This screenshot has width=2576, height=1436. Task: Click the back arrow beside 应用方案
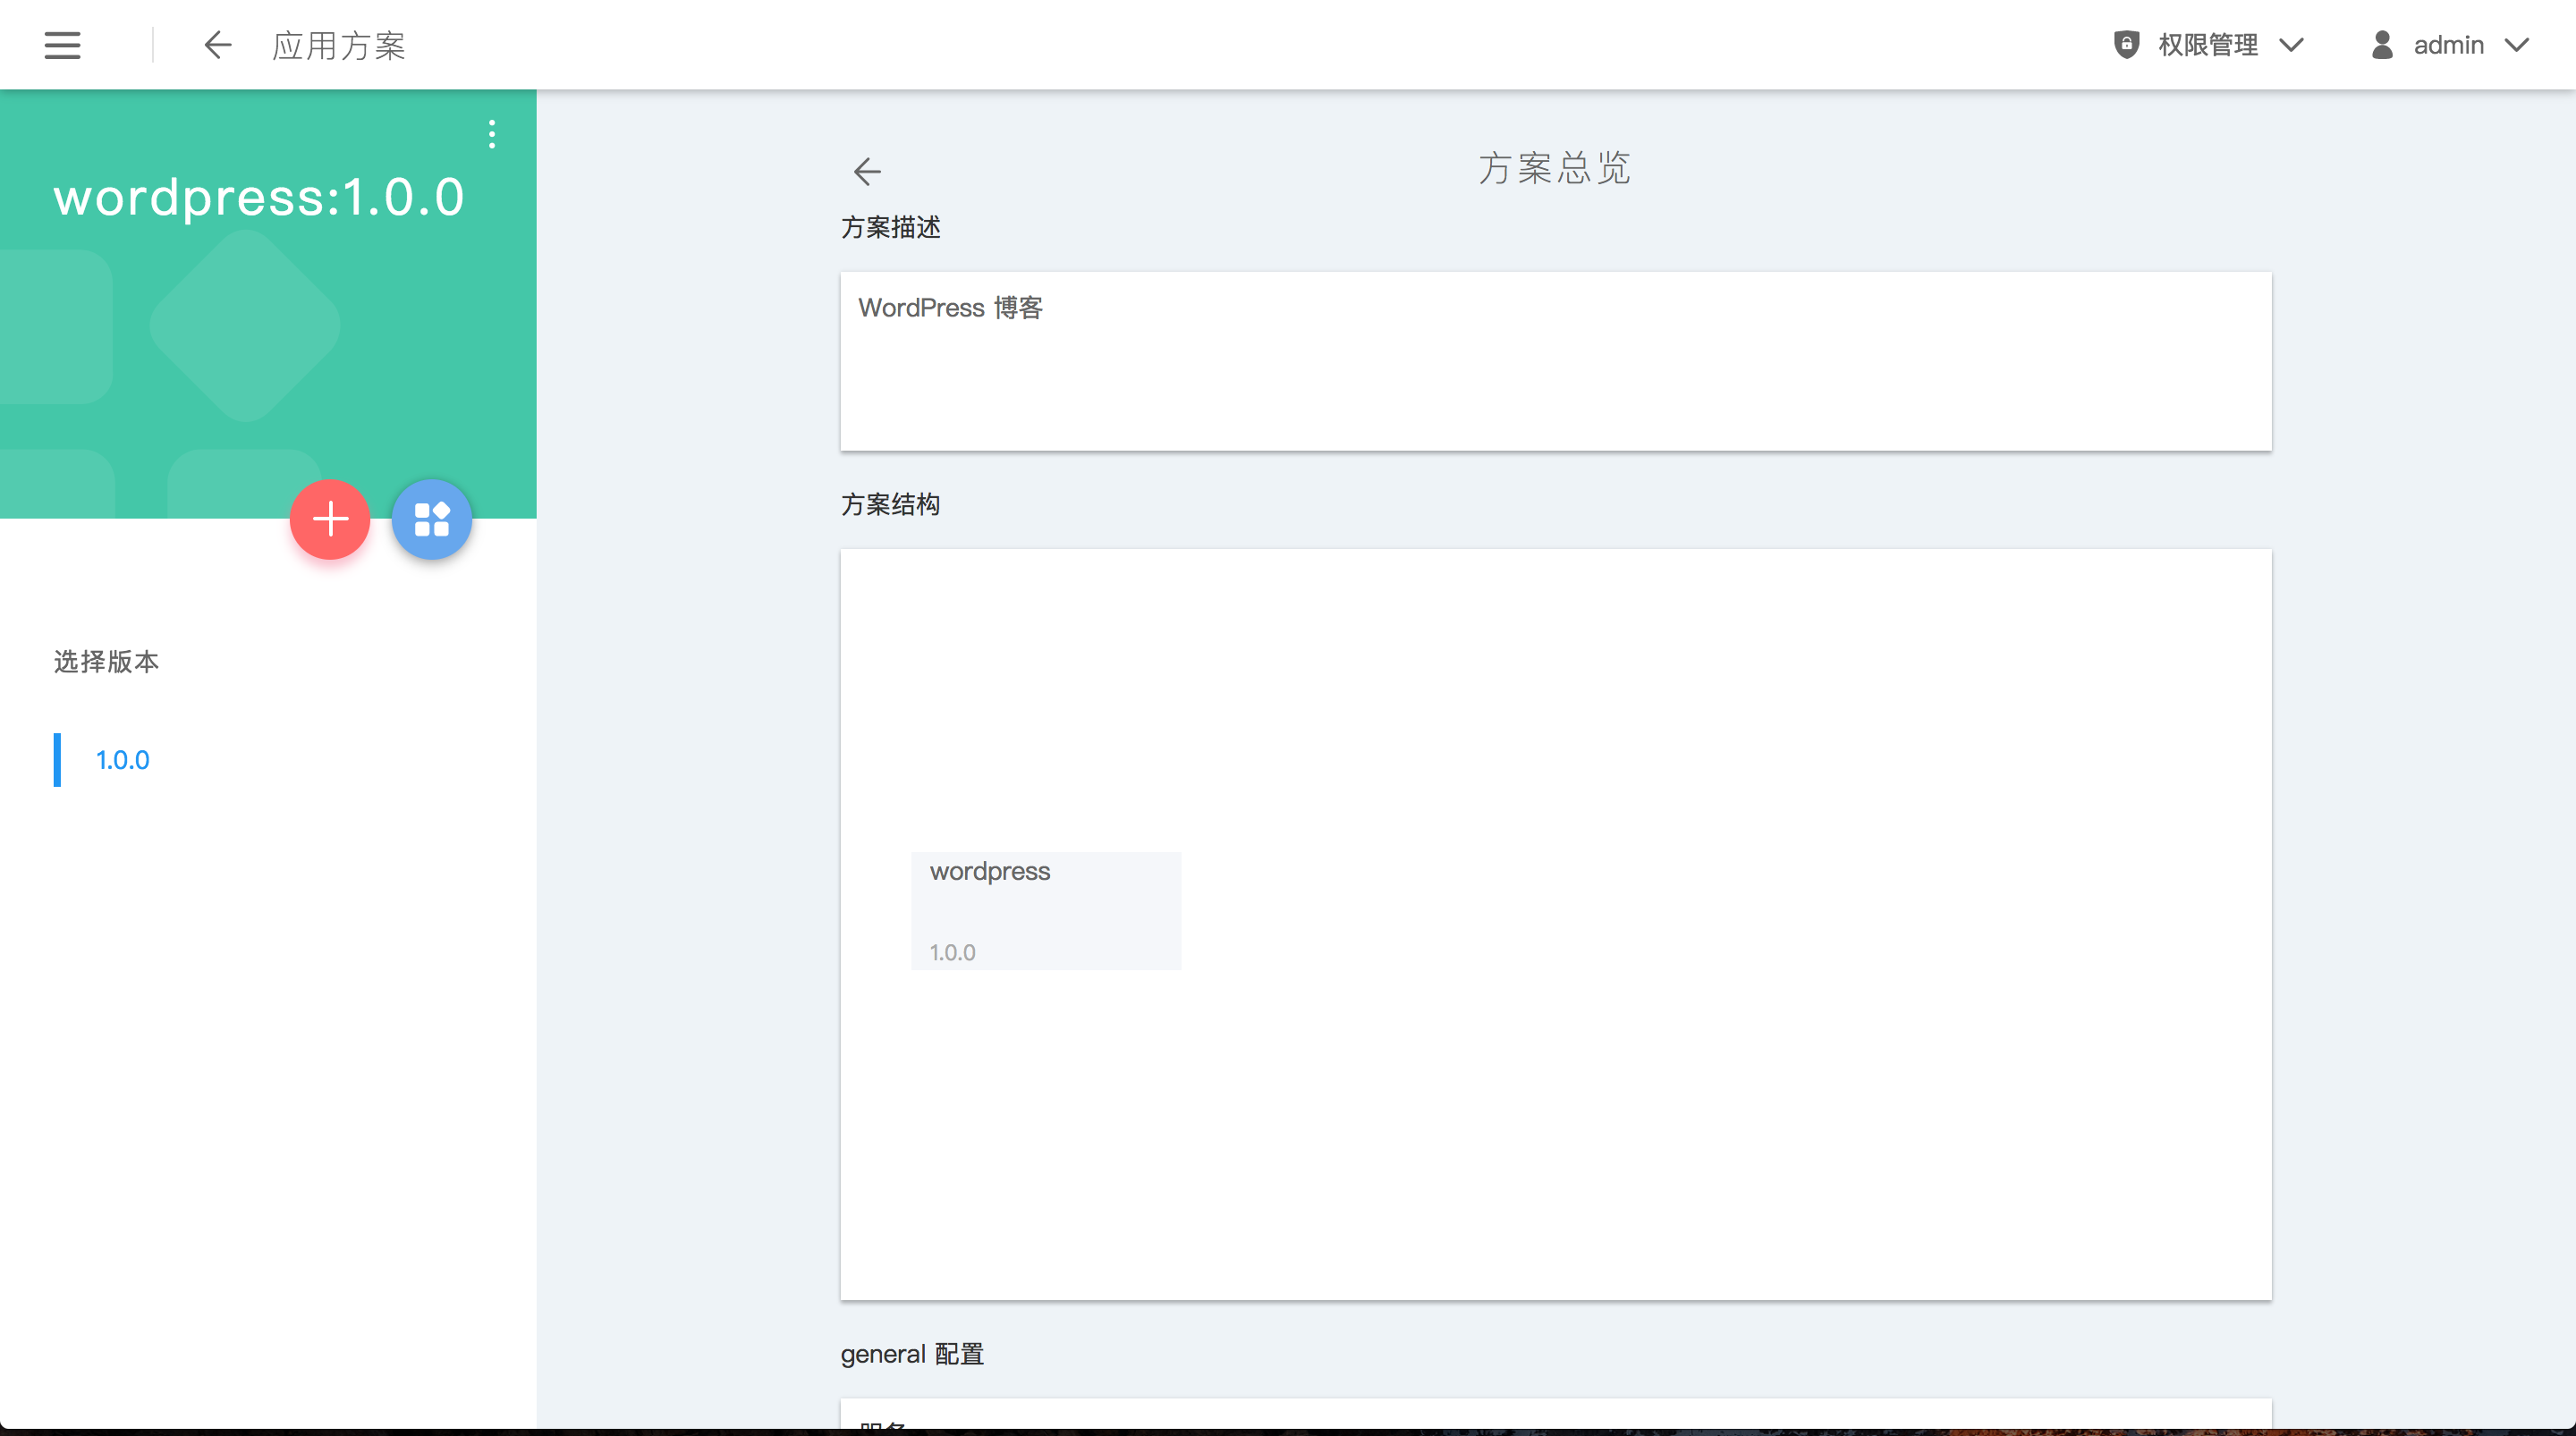[217, 45]
